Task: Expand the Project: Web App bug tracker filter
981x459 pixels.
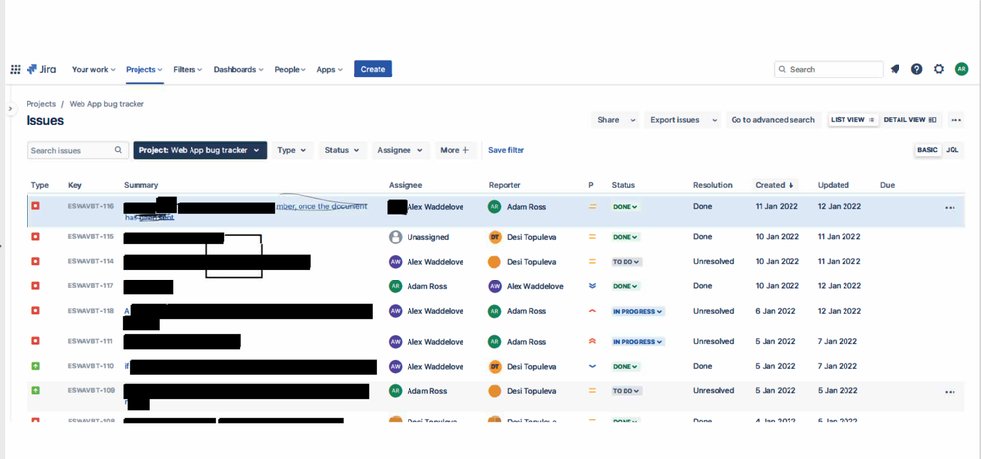Action: pos(200,150)
